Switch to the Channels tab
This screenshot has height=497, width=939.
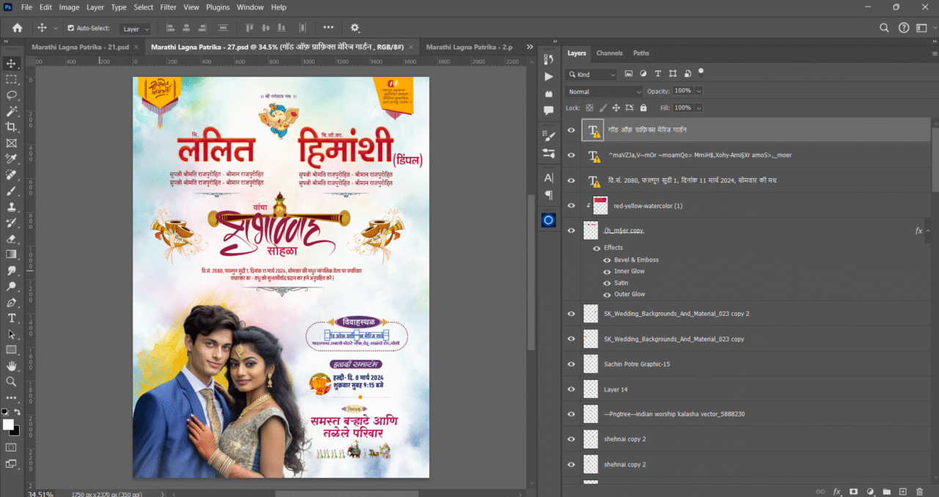[609, 53]
